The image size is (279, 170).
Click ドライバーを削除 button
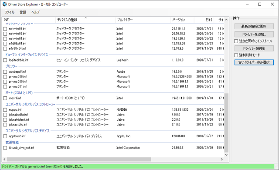point(254,48)
